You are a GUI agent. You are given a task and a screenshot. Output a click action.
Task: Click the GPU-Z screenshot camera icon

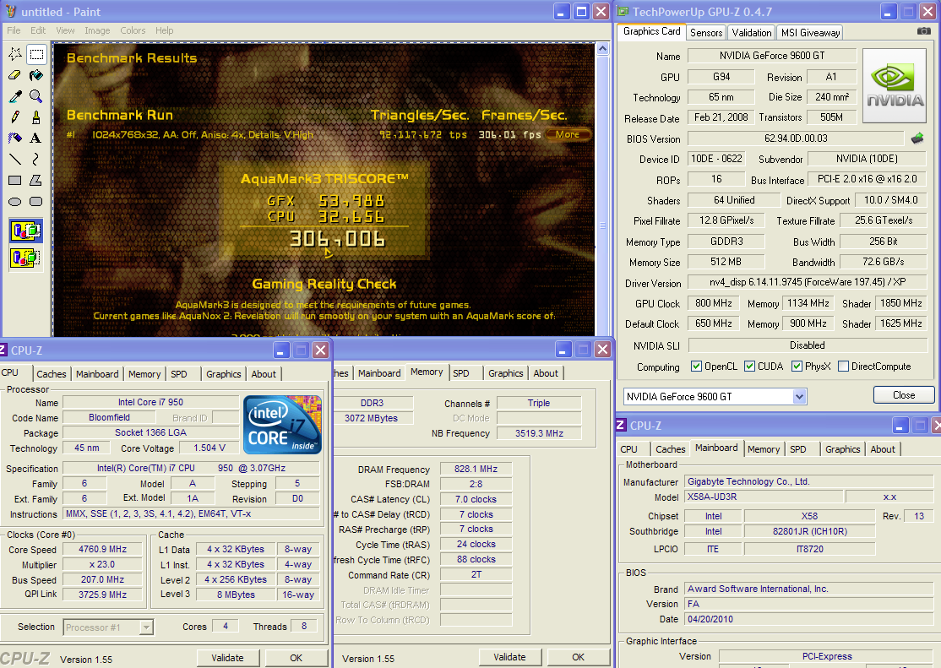tap(924, 31)
